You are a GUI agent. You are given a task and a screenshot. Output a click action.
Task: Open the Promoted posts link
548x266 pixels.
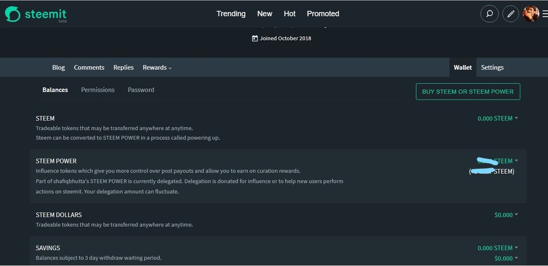click(323, 14)
